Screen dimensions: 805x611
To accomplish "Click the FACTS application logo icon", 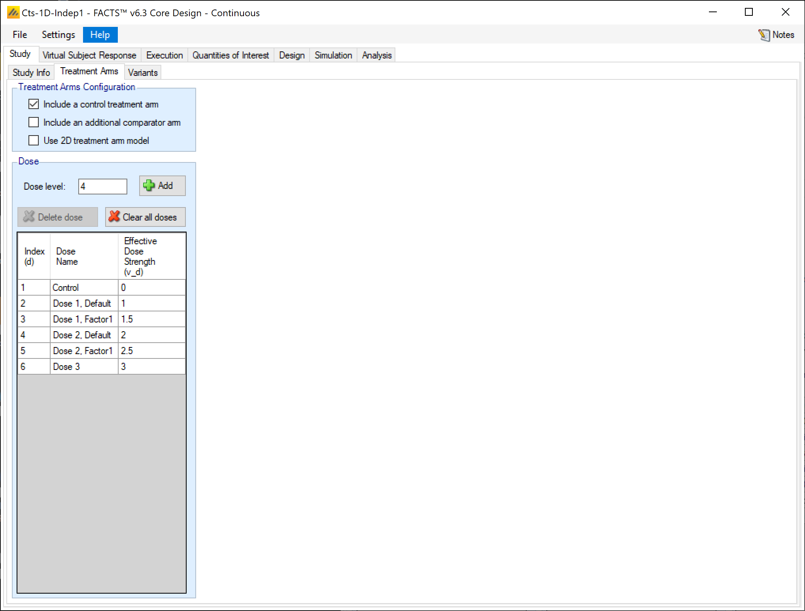I will click(13, 13).
